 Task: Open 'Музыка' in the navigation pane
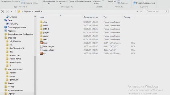click(13, 17)
